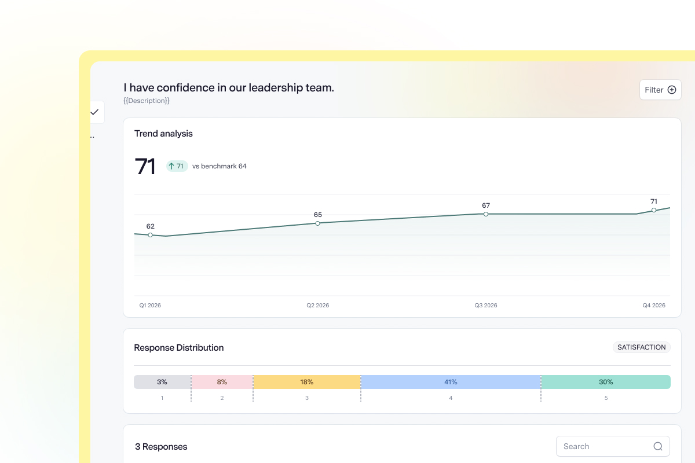Click the Trend analysis heading
Screen dimensions: 695x463
(x=163, y=134)
